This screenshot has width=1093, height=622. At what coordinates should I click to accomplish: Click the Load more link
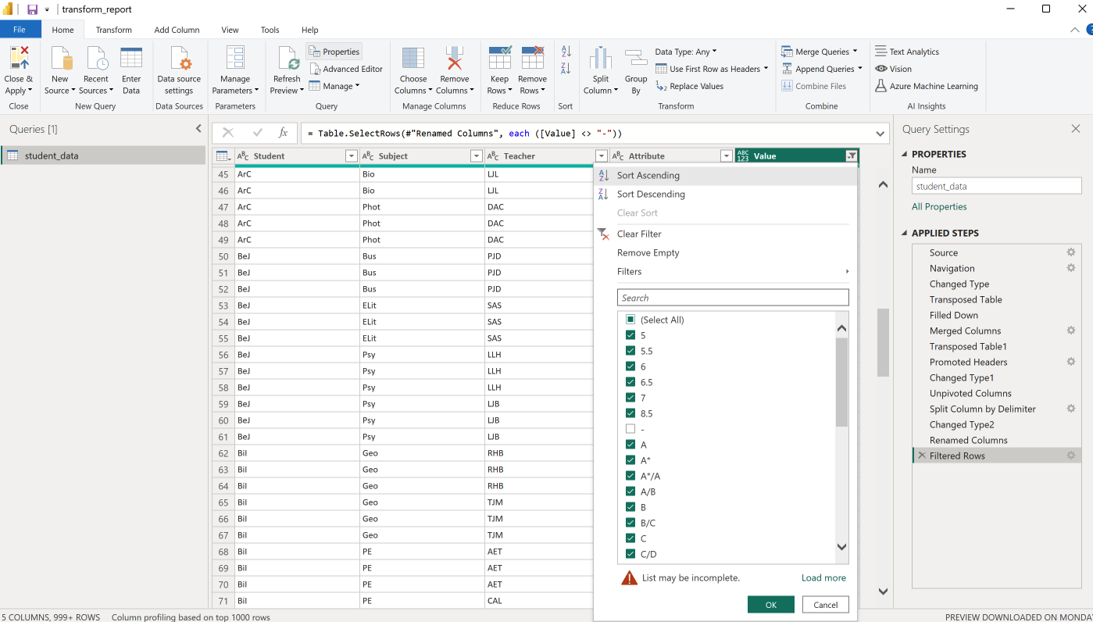823,577
